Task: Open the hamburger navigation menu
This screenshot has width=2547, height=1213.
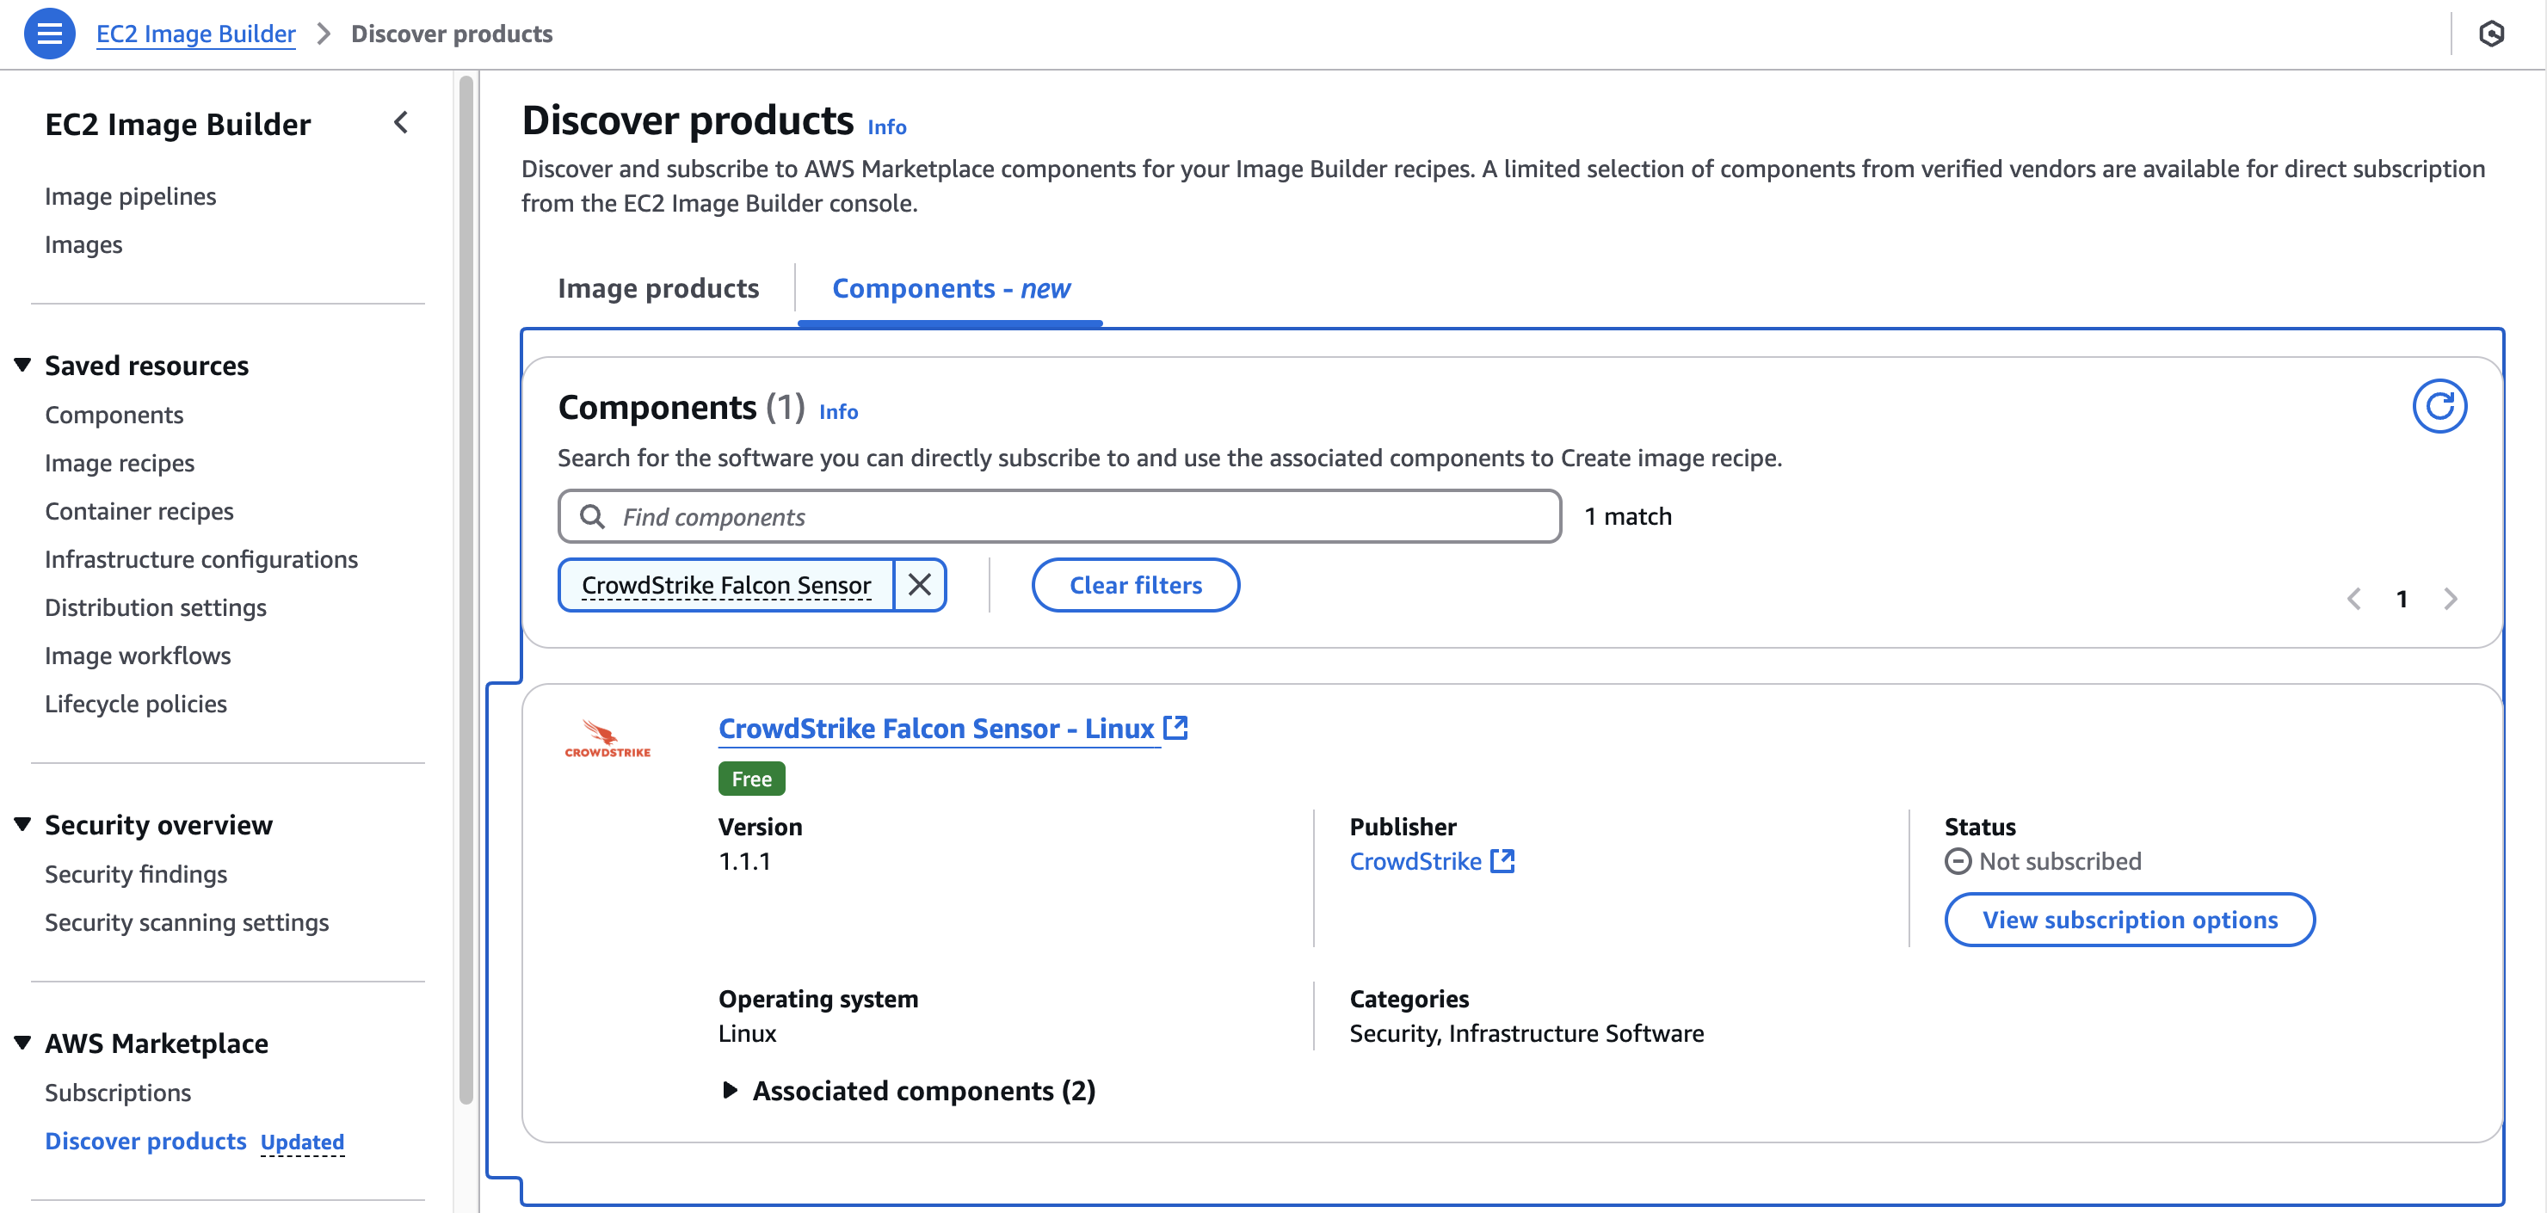Action: click(49, 34)
